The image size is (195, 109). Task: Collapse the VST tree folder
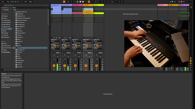[x=13, y=10]
